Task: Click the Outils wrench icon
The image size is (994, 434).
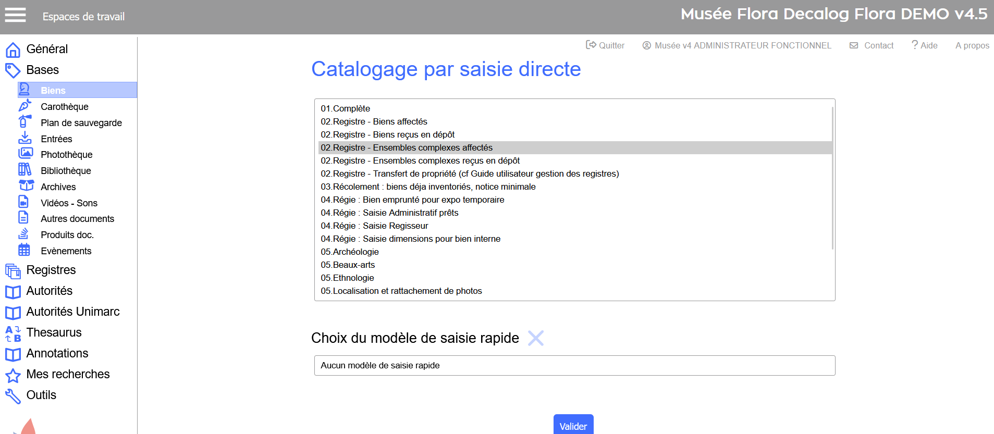Action: click(x=13, y=395)
